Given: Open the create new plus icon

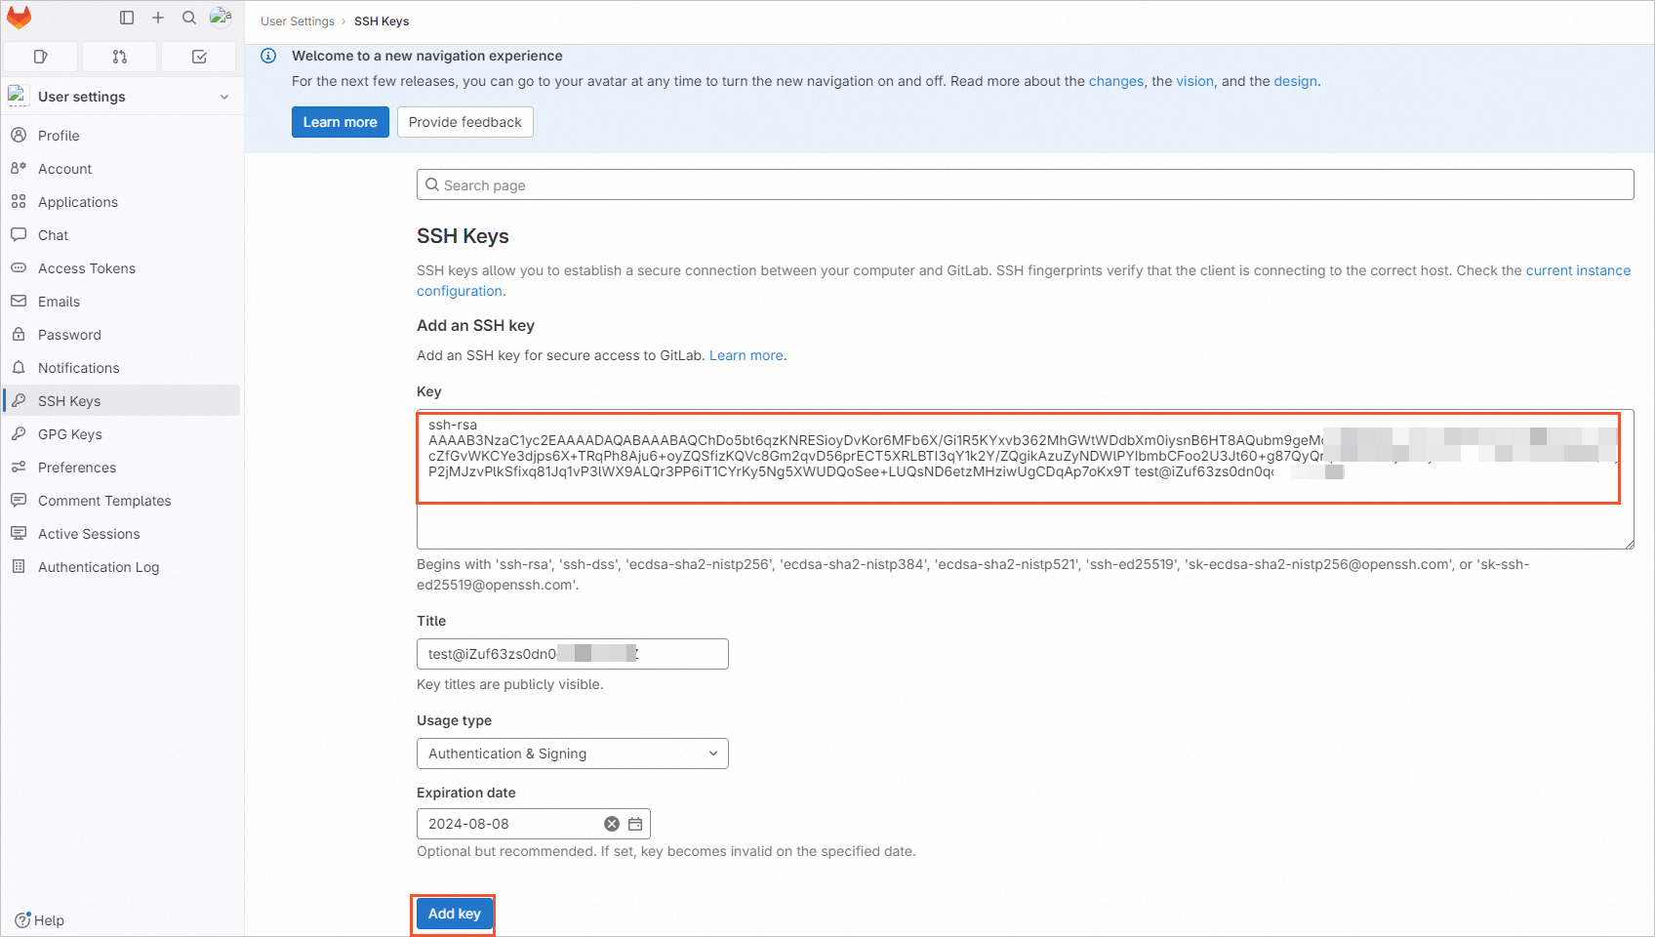Looking at the screenshot, I should pos(158,18).
